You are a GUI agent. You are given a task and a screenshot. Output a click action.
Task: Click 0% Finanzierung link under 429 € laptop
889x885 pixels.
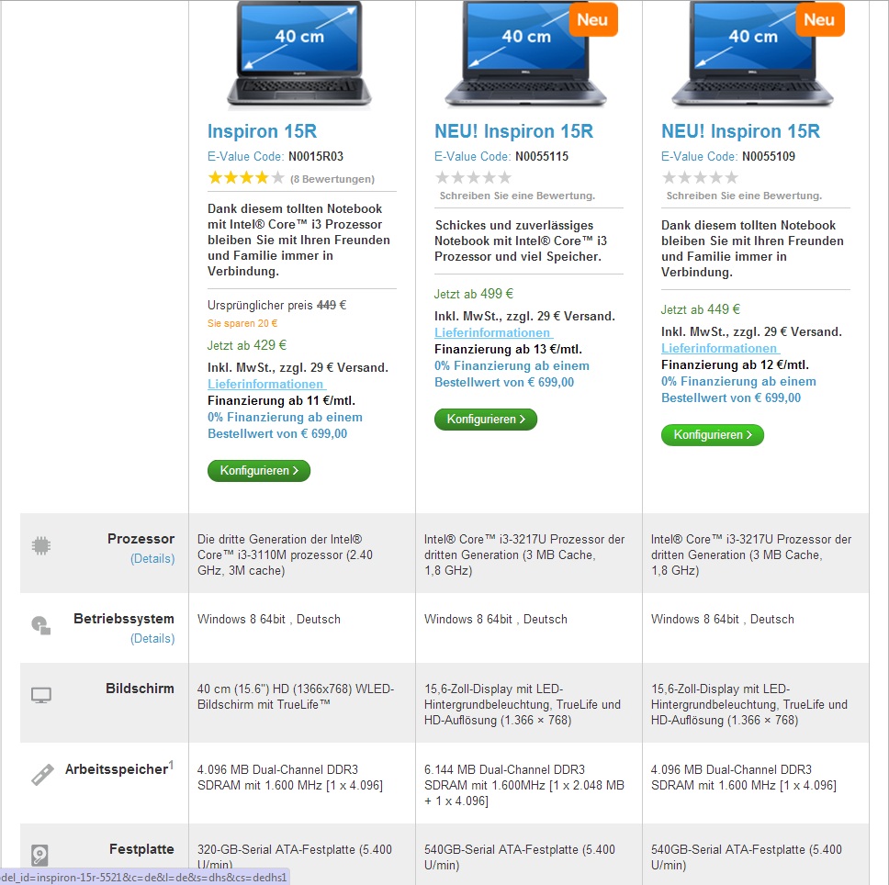[x=285, y=425]
